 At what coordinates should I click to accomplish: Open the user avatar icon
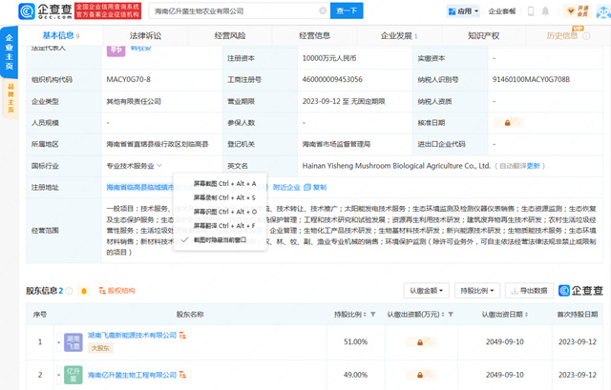[x=603, y=11]
